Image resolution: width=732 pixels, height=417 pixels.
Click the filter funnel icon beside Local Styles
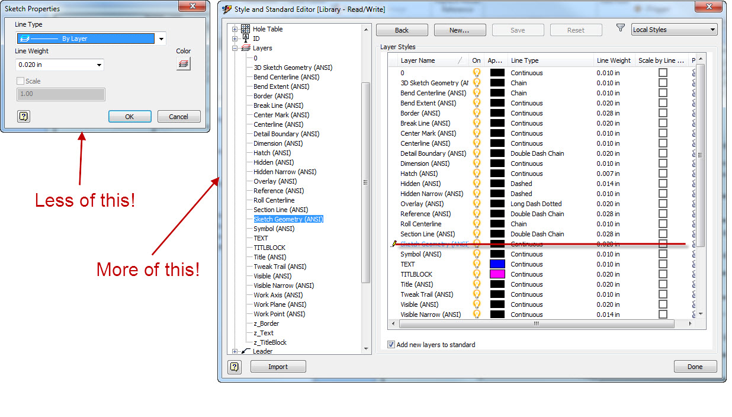620,27
